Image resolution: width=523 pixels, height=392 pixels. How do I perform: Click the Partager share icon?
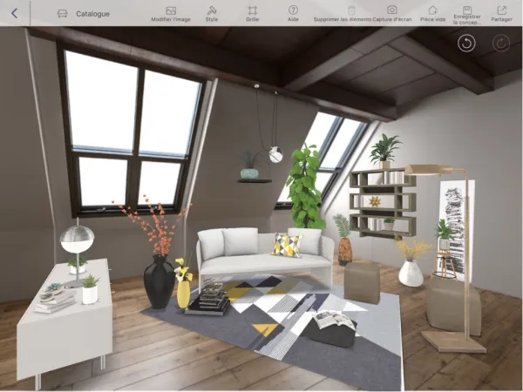501,10
